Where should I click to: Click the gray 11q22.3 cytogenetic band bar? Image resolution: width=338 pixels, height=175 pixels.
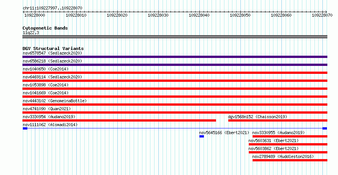pos(175,37)
